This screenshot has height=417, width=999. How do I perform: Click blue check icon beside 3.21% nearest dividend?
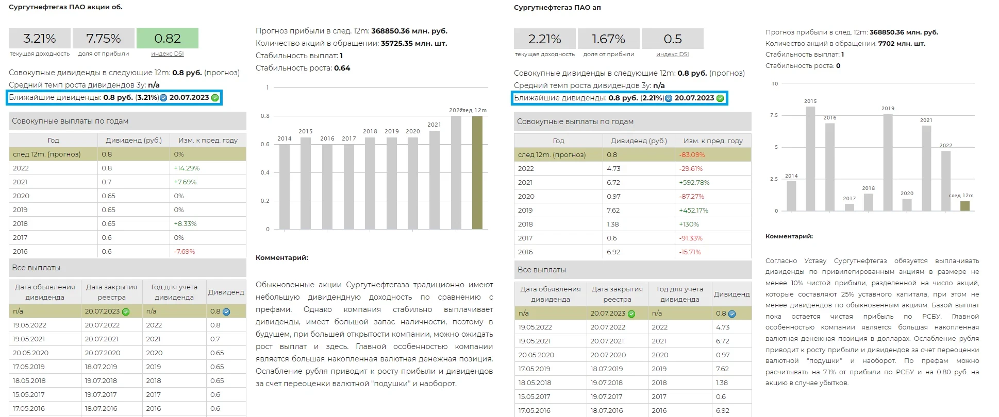coord(163,98)
